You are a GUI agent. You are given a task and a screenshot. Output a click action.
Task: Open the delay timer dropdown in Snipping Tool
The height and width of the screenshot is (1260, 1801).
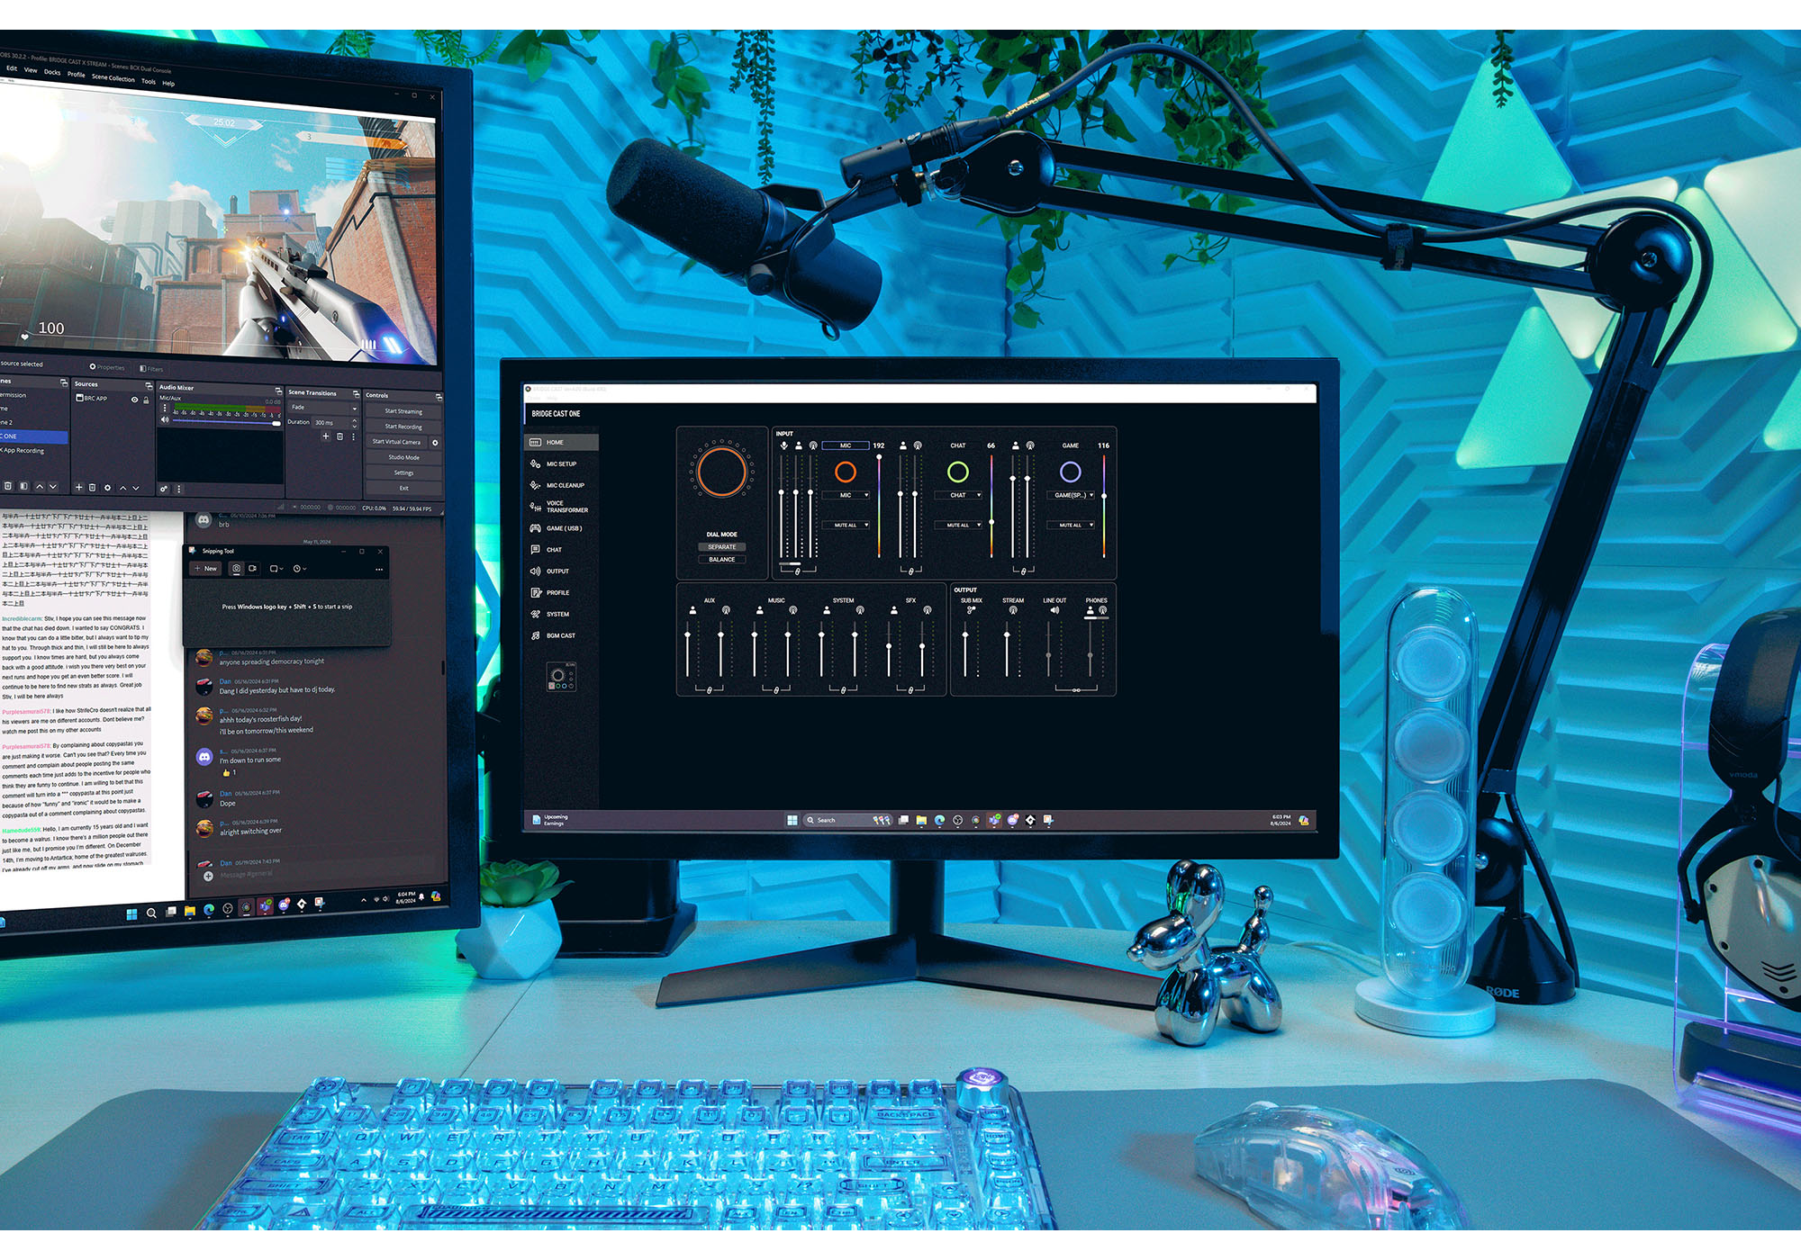pyautogui.click(x=300, y=569)
